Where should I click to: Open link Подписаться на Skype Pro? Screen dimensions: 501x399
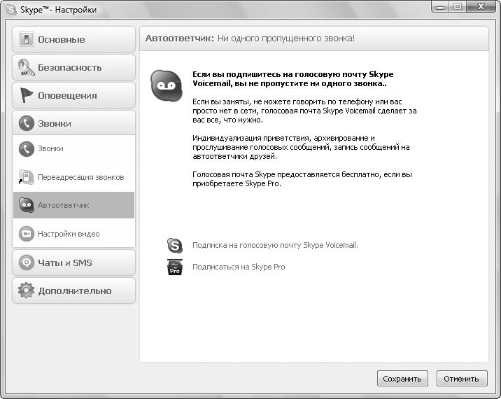(239, 267)
